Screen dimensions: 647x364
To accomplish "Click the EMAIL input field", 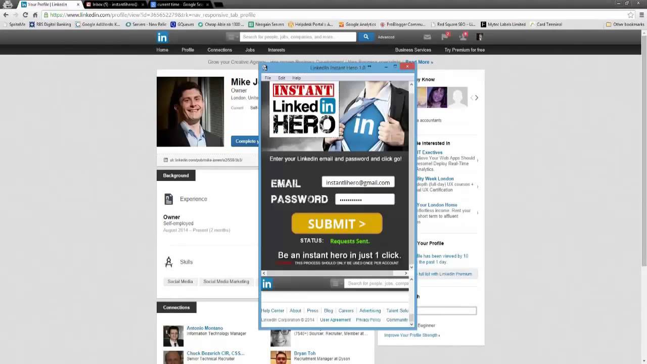I will click(x=358, y=183).
